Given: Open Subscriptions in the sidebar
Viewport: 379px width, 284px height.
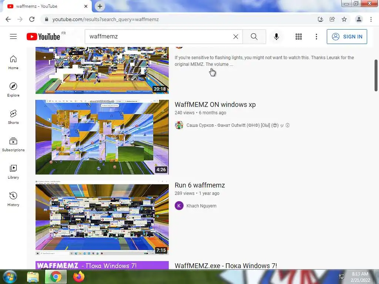Looking at the screenshot, I should (x=13, y=145).
